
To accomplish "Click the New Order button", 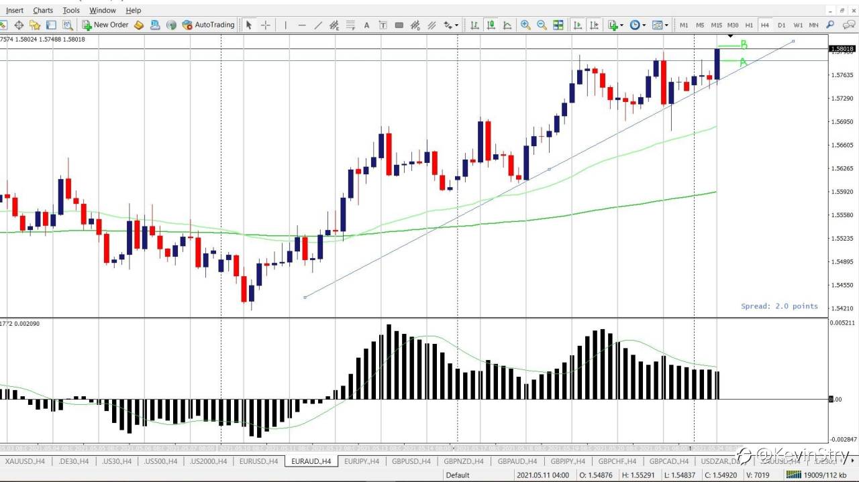I will [x=105, y=25].
